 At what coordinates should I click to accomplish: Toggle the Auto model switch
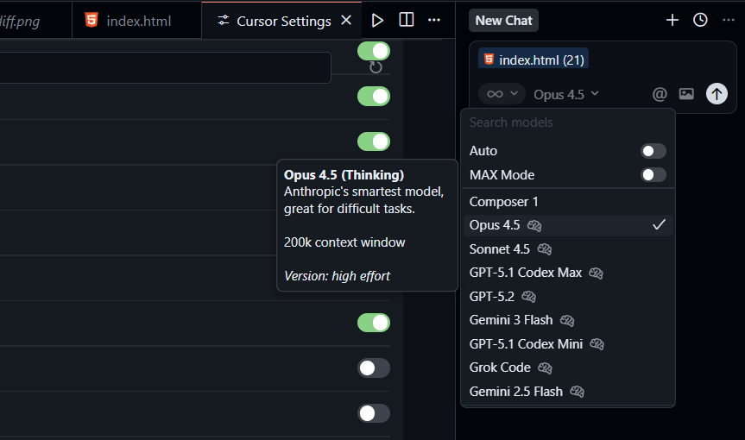point(653,151)
